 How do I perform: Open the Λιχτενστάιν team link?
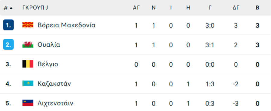[x=55, y=103]
